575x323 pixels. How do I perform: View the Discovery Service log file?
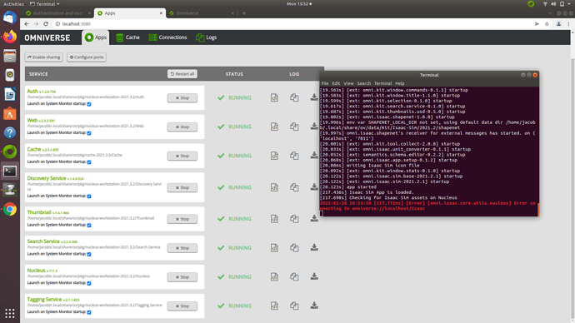[274, 187]
